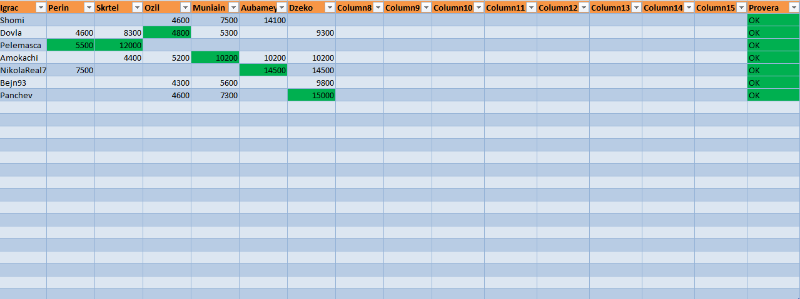Select the cell with 9800

[311, 83]
